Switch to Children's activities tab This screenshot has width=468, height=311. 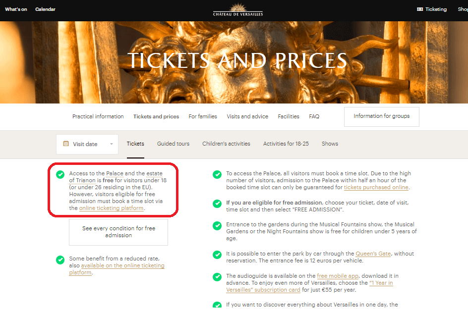(x=226, y=144)
